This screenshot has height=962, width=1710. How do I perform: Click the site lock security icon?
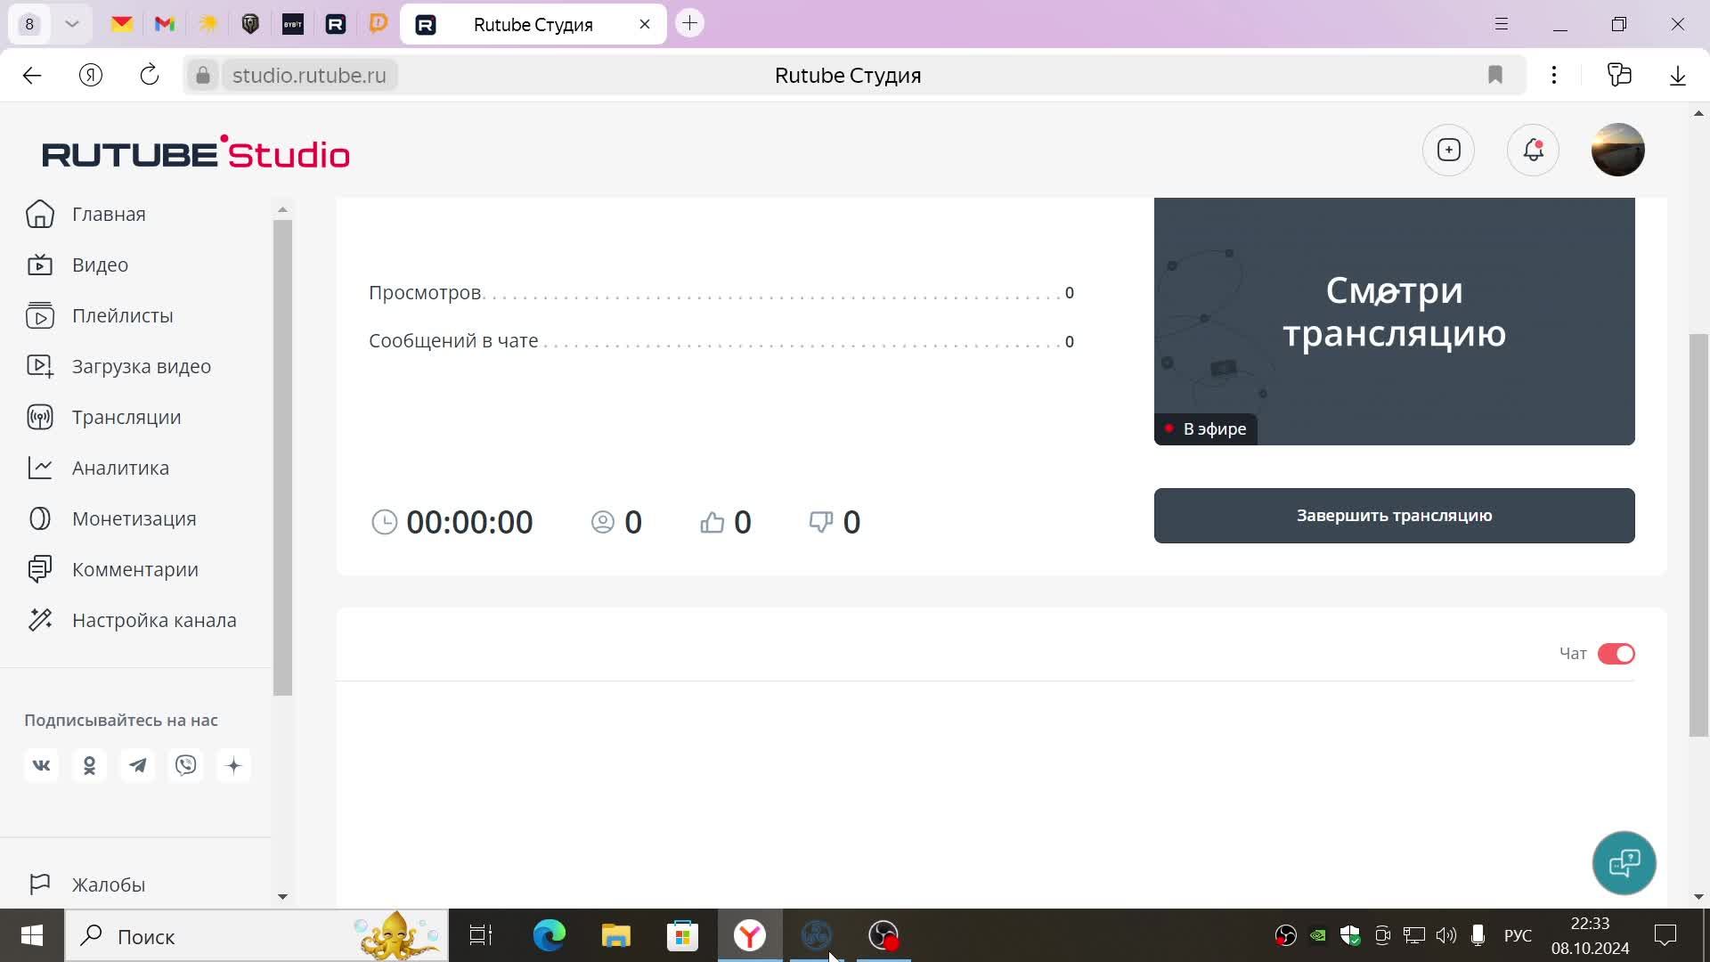[x=202, y=76]
